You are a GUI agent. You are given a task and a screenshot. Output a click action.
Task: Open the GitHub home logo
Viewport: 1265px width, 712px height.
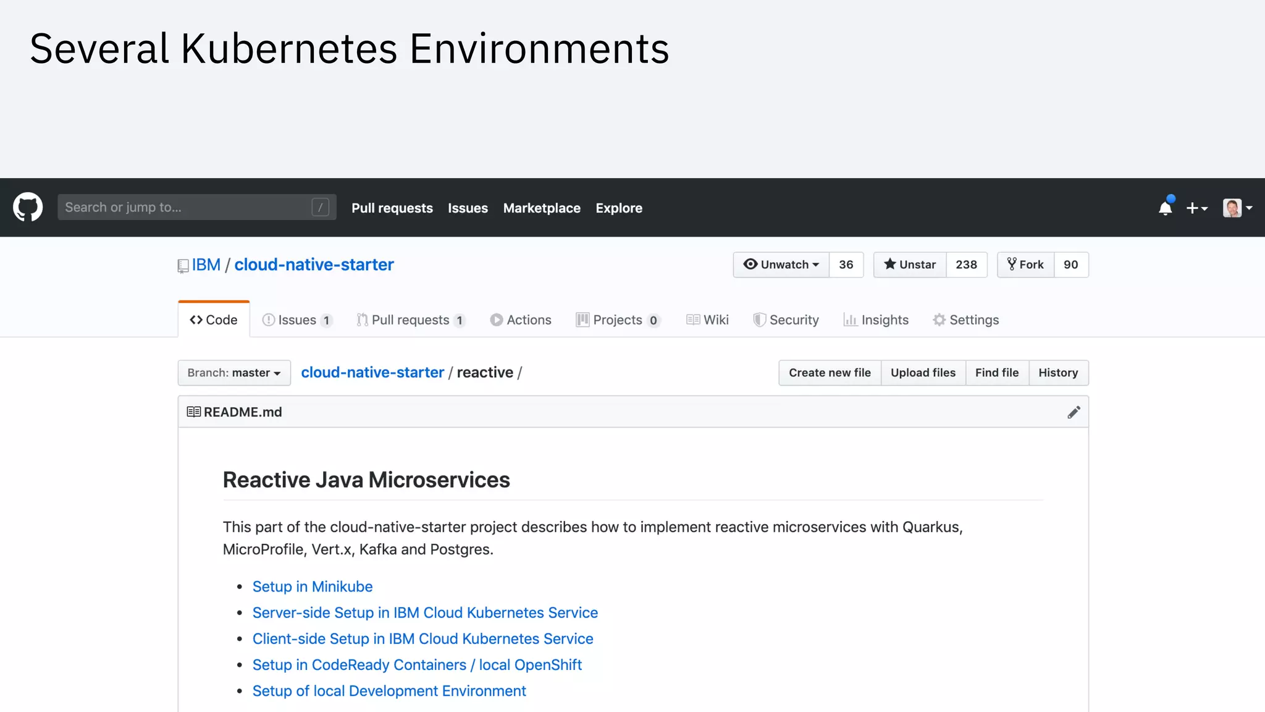pos(28,207)
